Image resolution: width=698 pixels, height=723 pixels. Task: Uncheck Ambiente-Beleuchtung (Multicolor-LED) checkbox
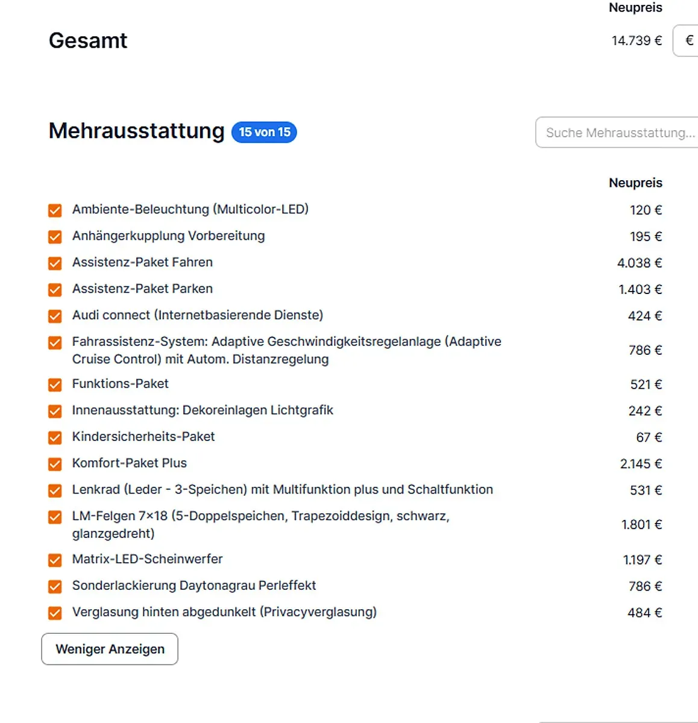tap(55, 210)
